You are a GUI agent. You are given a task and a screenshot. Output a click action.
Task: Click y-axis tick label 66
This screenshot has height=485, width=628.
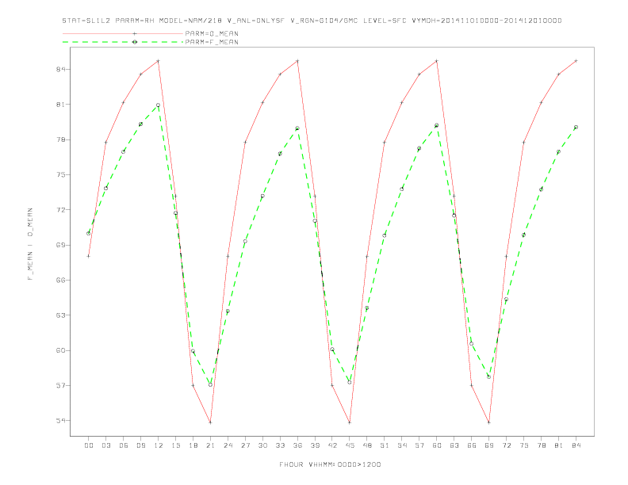point(61,280)
